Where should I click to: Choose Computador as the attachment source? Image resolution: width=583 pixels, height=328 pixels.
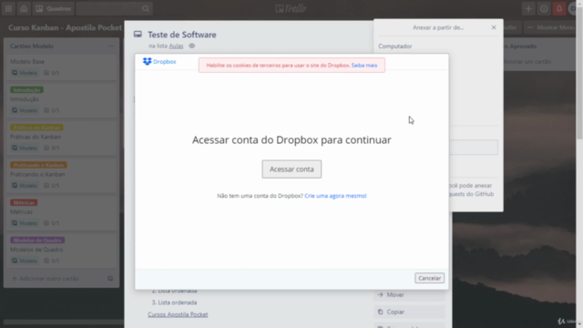(x=395, y=46)
